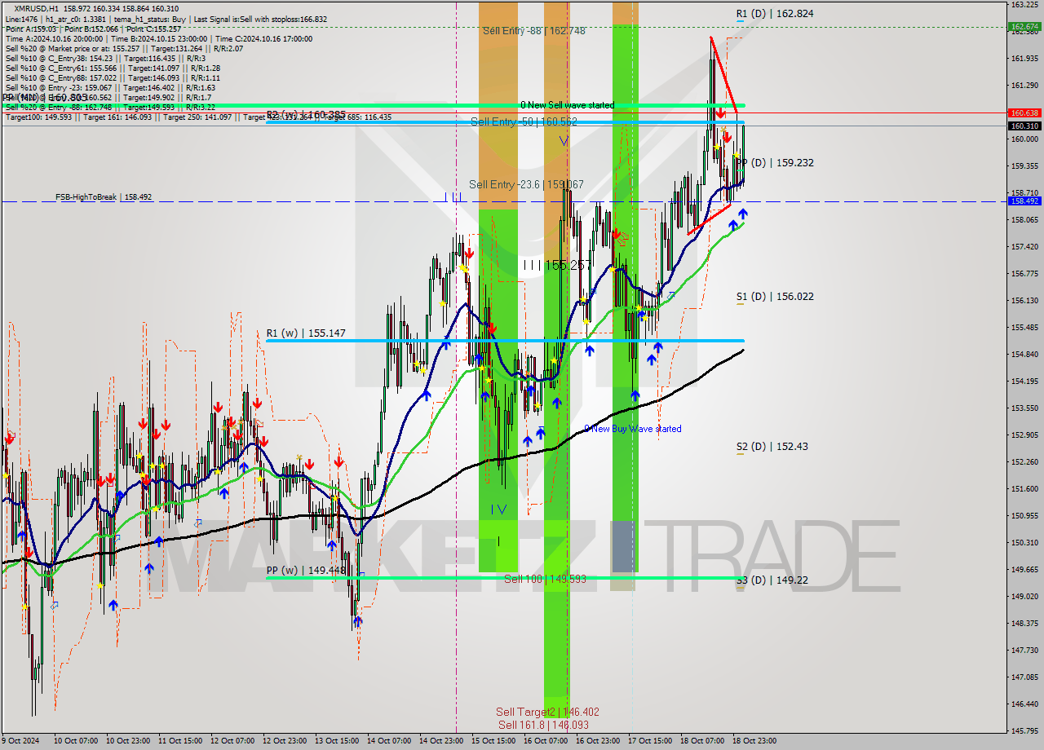Select the 'S3 (D) | 149.22' support label
The width and height of the screenshot is (1044, 750).
coord(772,580)
